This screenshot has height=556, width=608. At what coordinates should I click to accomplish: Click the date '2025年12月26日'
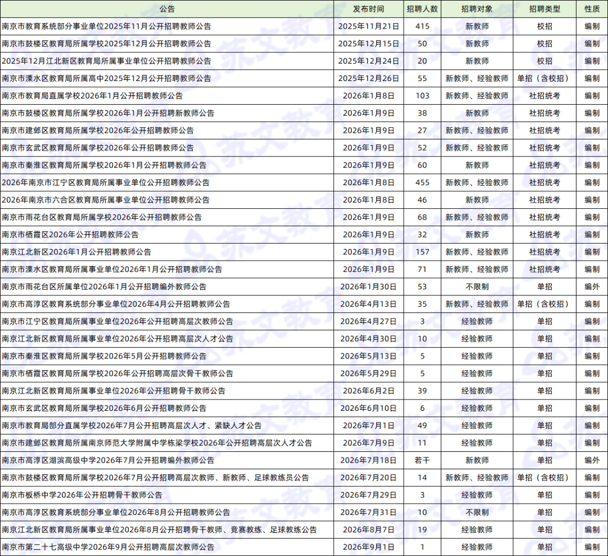(x=368, y=78)
